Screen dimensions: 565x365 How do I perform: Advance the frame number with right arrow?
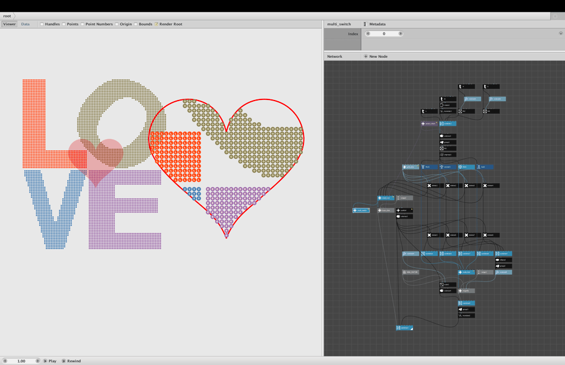pyautogui.click(x=37, y=360)
